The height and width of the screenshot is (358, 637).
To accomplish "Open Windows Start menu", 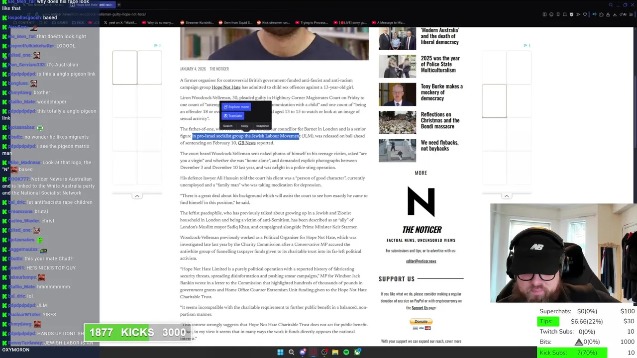I will point(280,352).
